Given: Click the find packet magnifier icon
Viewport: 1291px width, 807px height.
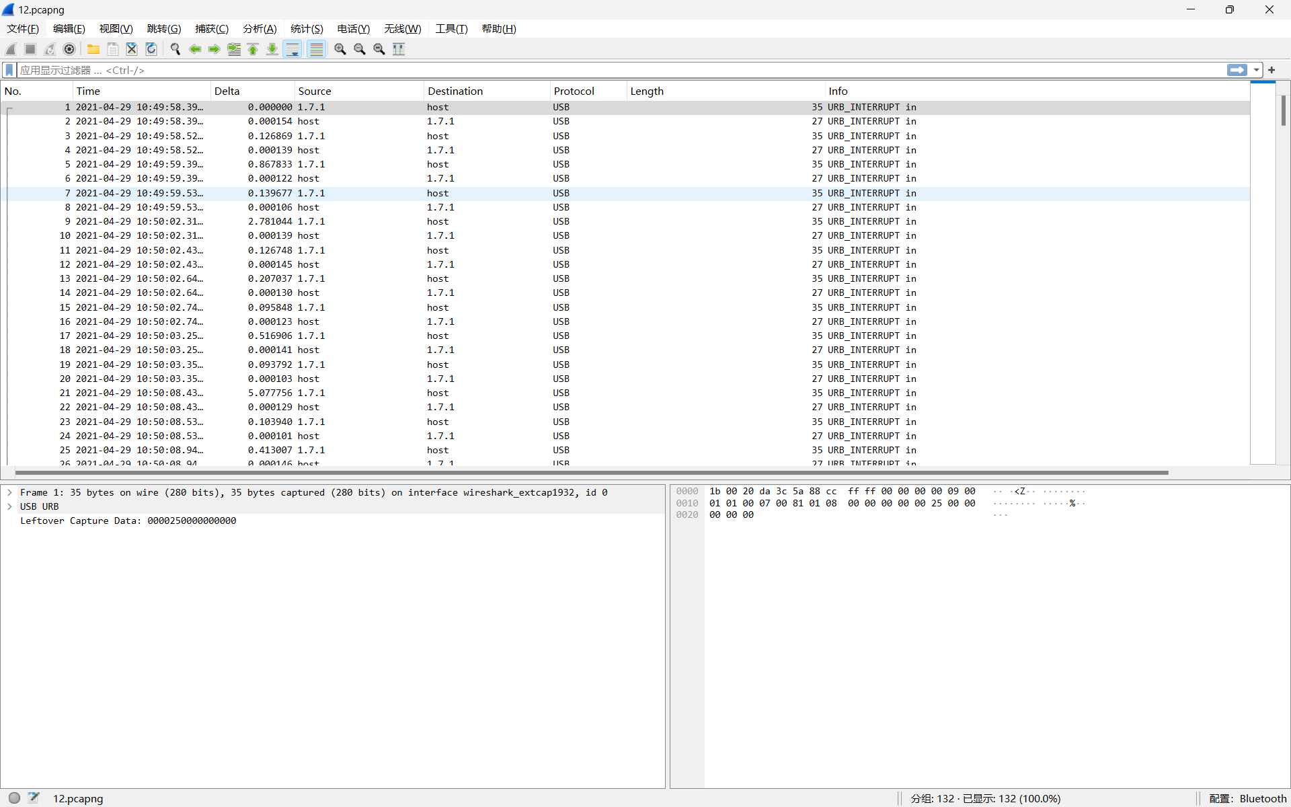Looking at the screenshot, I should coord(175,49).
